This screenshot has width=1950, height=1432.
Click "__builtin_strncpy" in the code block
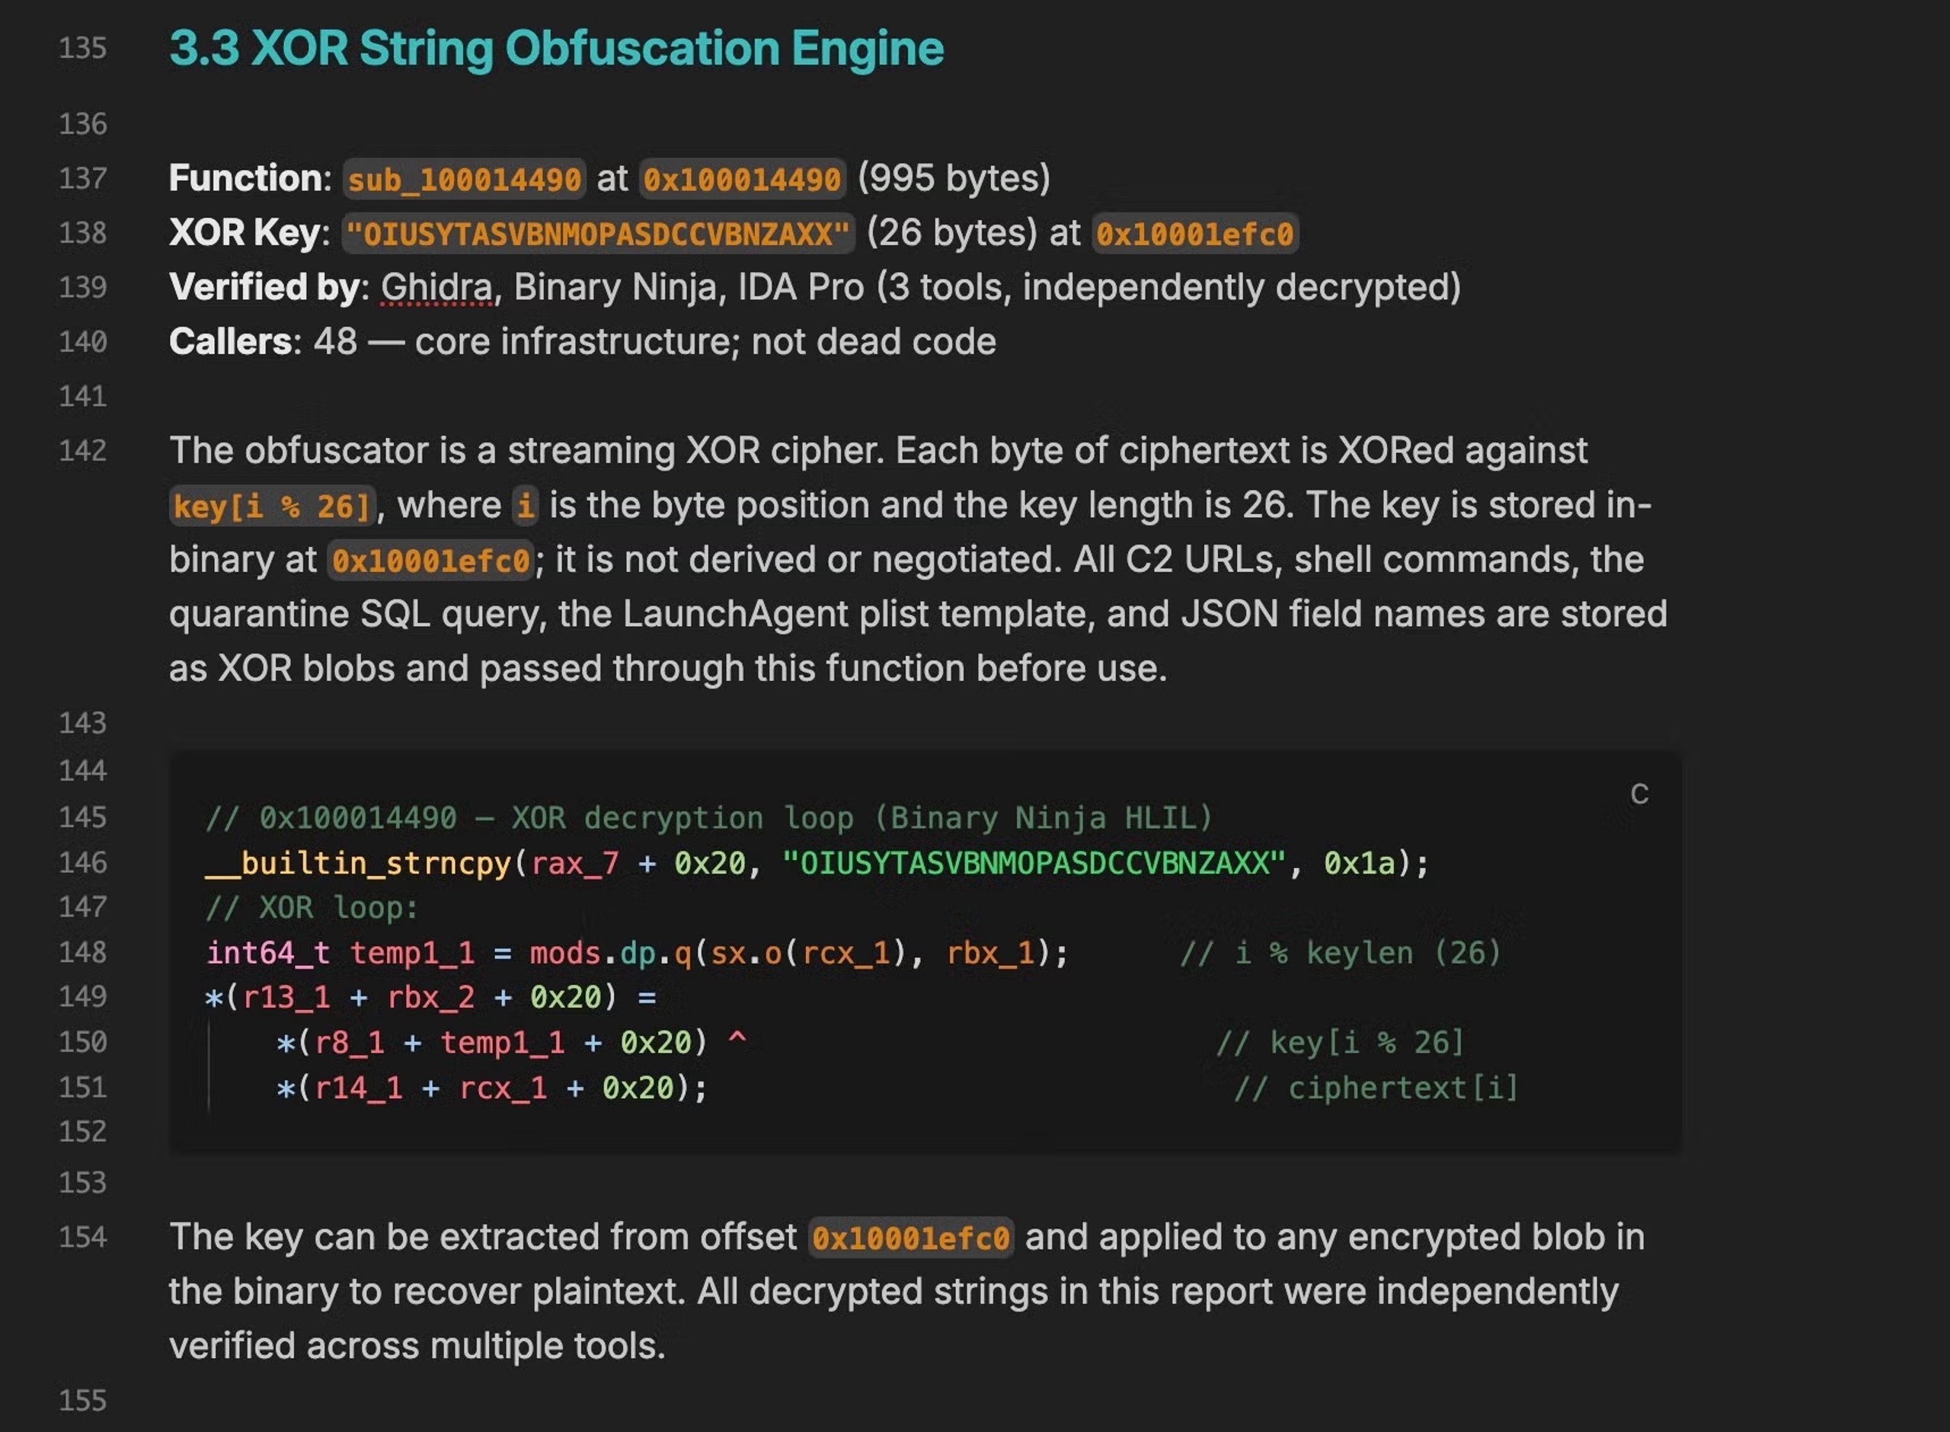pyautogui.click(x=358, y=863)
